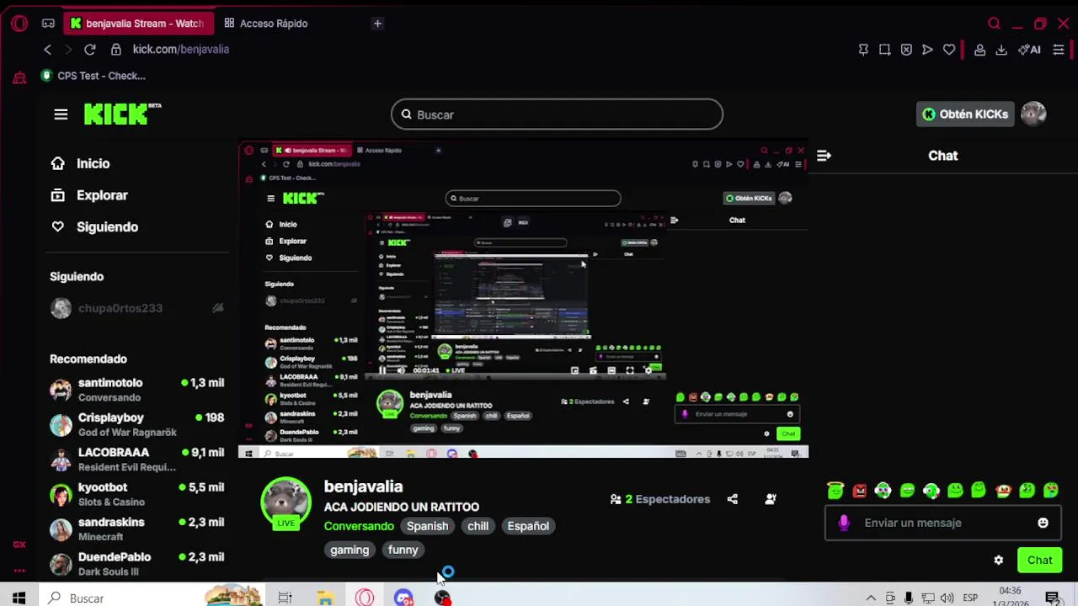Click the Enviar un mensaje field
This screenshot has height=606, width=1078.
coord(943,523)
